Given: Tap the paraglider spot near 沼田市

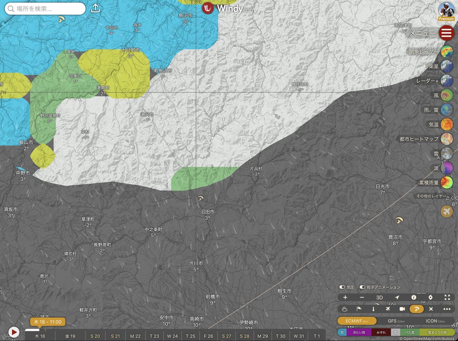Looking at the screenshot, I should [201, 198].
